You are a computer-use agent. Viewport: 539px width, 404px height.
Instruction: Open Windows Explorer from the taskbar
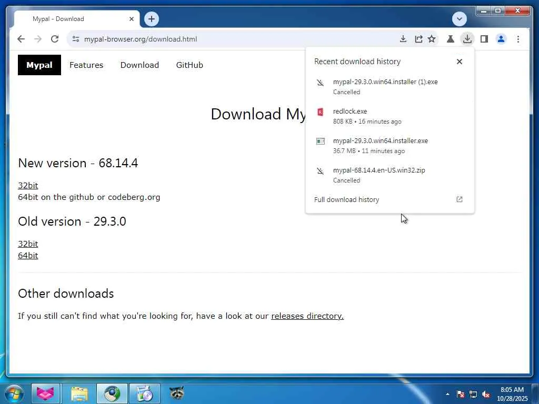pos(79,393)
